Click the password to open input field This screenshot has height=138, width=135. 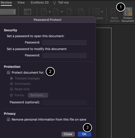pos(64,42)
